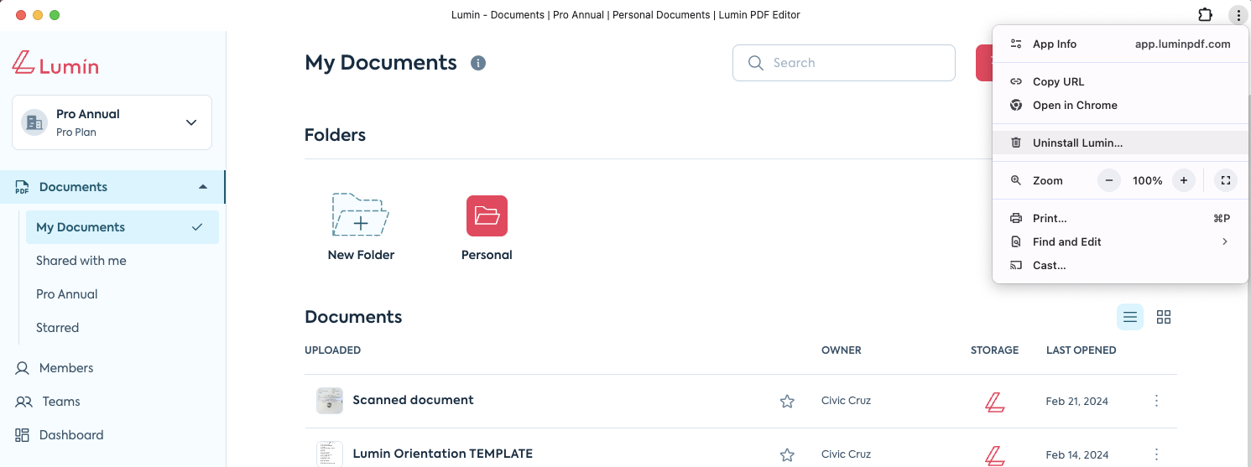Switch to list view
Viewport: 1251px width, 467px height.
[x=1130, y=317]
